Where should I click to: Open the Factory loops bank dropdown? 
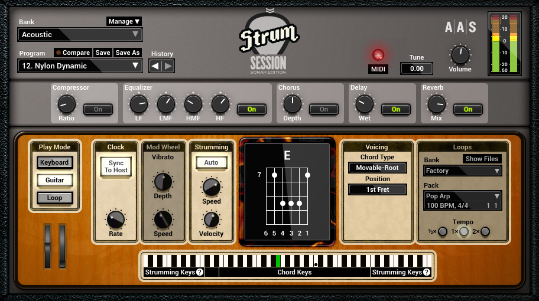click(462, 171)
